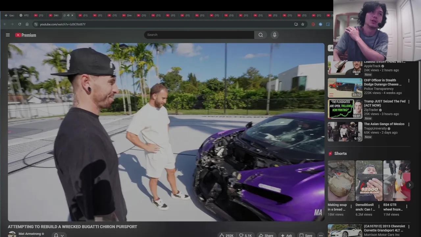The width and height of the screenshot is (421, 237).
Task: Switch to the Goo browser tab
Action: point(10,15)
